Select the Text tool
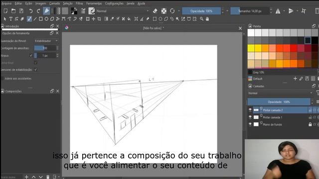Viewport: 319px width, 179px height. [x=11, y=19]
